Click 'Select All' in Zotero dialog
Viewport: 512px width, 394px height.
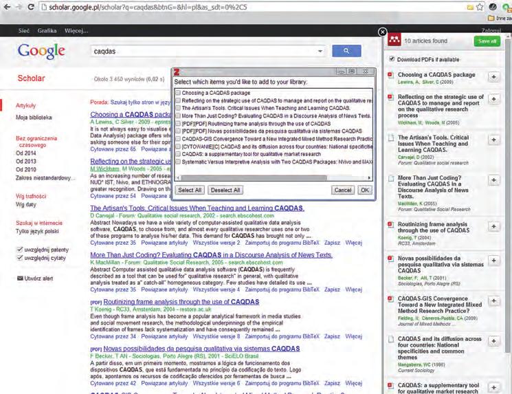coord(190,190)
